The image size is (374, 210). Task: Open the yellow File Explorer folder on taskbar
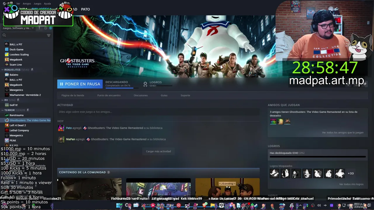pyautogui.click(x=212, y=206)
